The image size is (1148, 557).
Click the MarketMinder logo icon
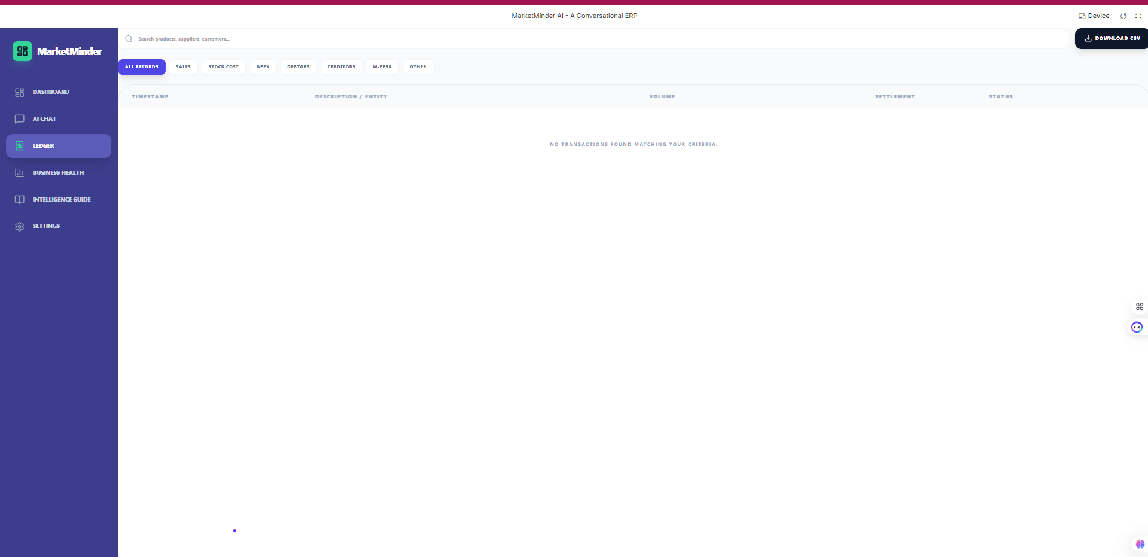click(x=22, y=51)
